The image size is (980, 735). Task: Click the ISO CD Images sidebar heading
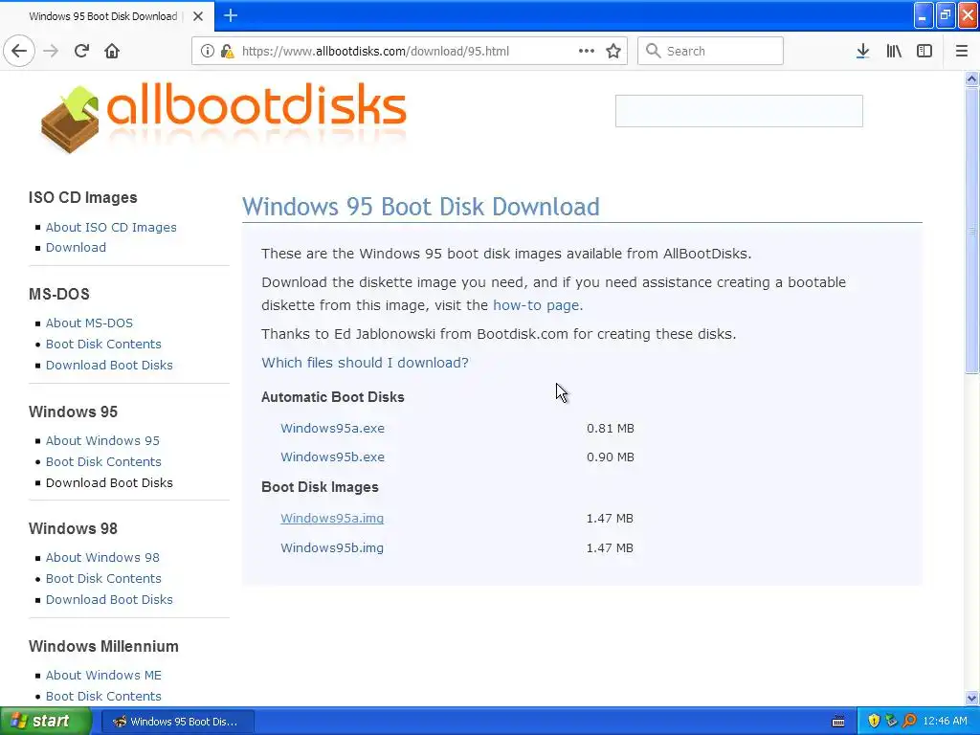point(82,197)
